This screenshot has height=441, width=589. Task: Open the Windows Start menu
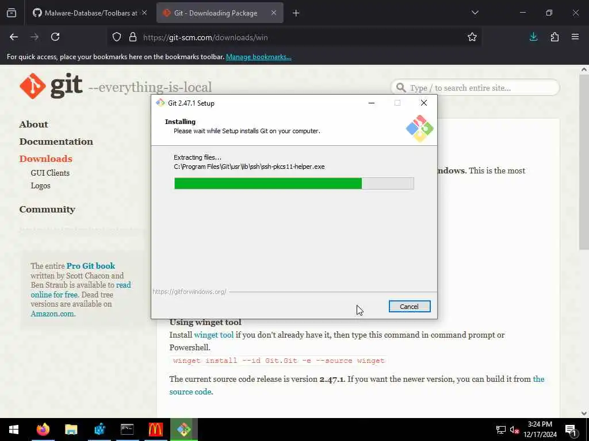(x=14, y=430)
